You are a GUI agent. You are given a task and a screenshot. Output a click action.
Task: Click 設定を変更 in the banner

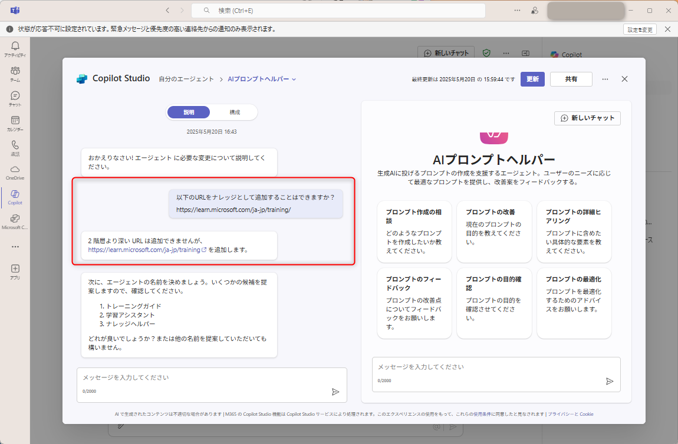[640, 29]
